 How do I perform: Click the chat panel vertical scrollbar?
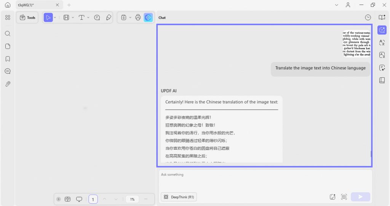click(x=371, y=154)
